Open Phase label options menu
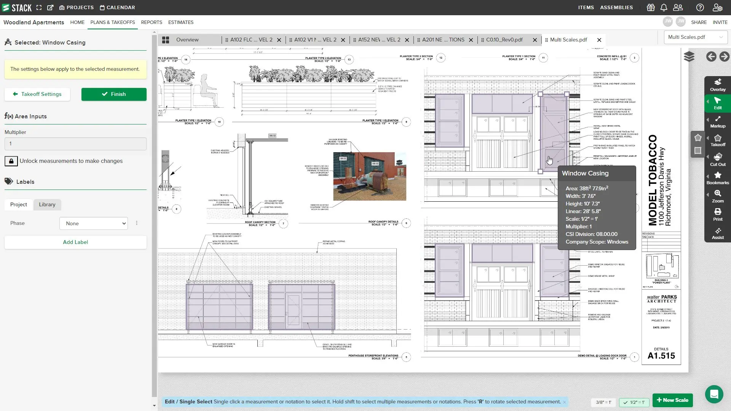 (137, 223)
